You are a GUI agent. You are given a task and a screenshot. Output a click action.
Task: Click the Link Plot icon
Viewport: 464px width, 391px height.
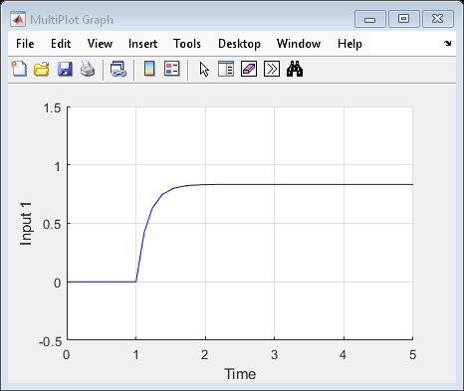[118, 69]
